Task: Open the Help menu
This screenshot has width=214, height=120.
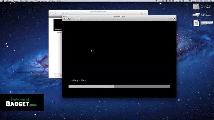Action: [x=59, y=1]
